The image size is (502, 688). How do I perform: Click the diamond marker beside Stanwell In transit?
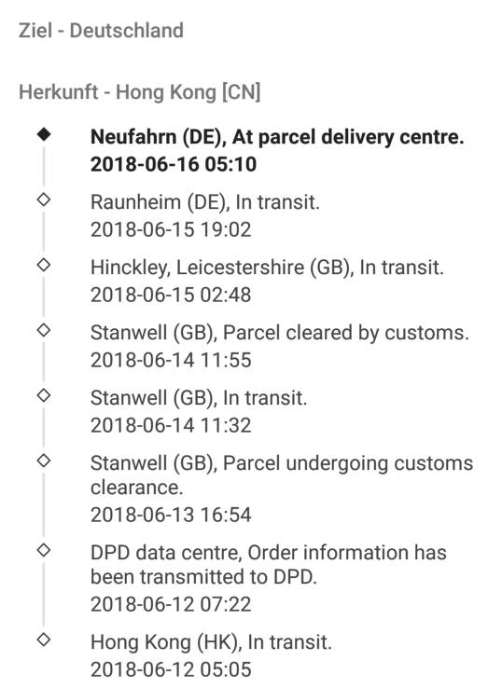point(44,395)
